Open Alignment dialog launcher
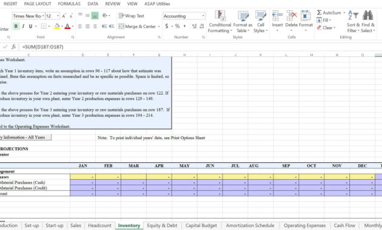 click(159, 37)
